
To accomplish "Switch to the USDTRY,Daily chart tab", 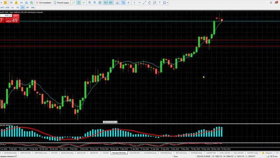I will [x=252, y=153].
